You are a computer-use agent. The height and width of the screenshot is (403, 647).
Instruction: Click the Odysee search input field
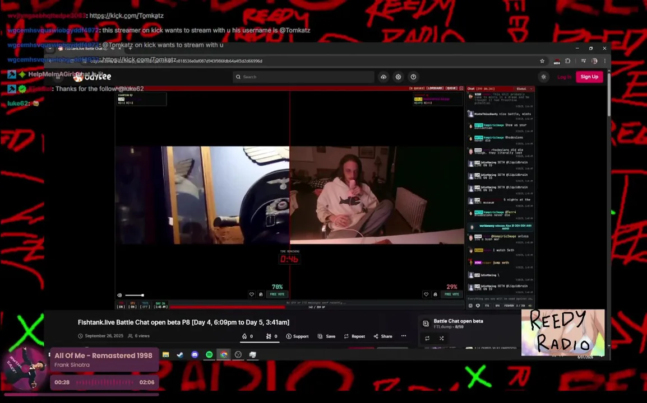[x=303, y=77]
